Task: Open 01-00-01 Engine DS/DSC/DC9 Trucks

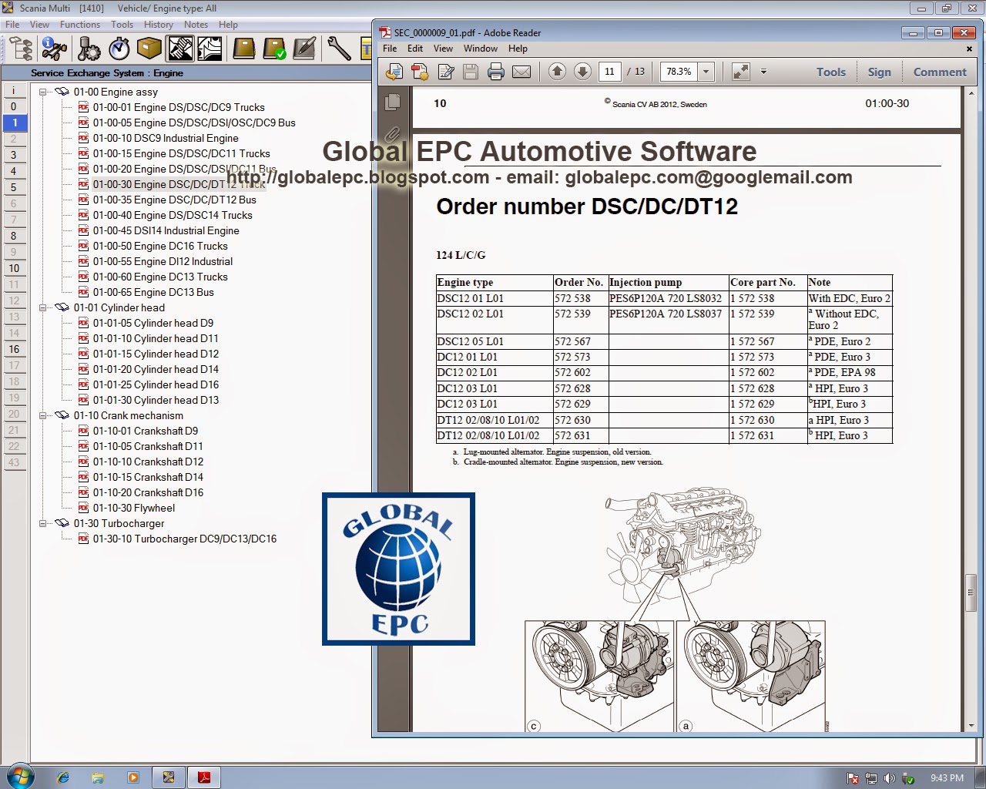Action: 179,107
